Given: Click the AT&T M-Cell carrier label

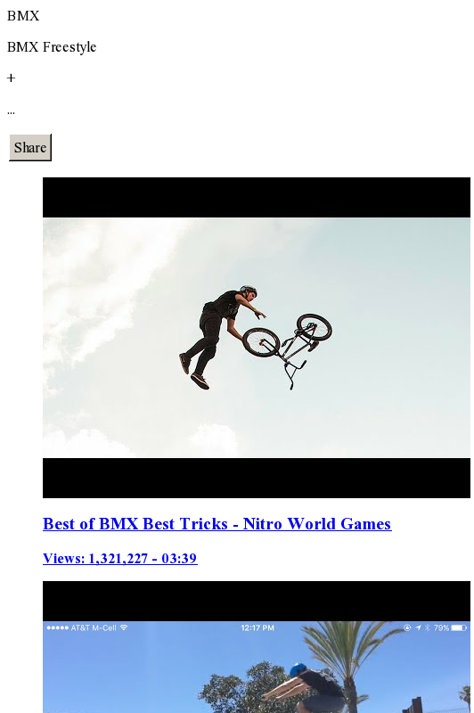Looking at the screenshot, I should point(94,628).
